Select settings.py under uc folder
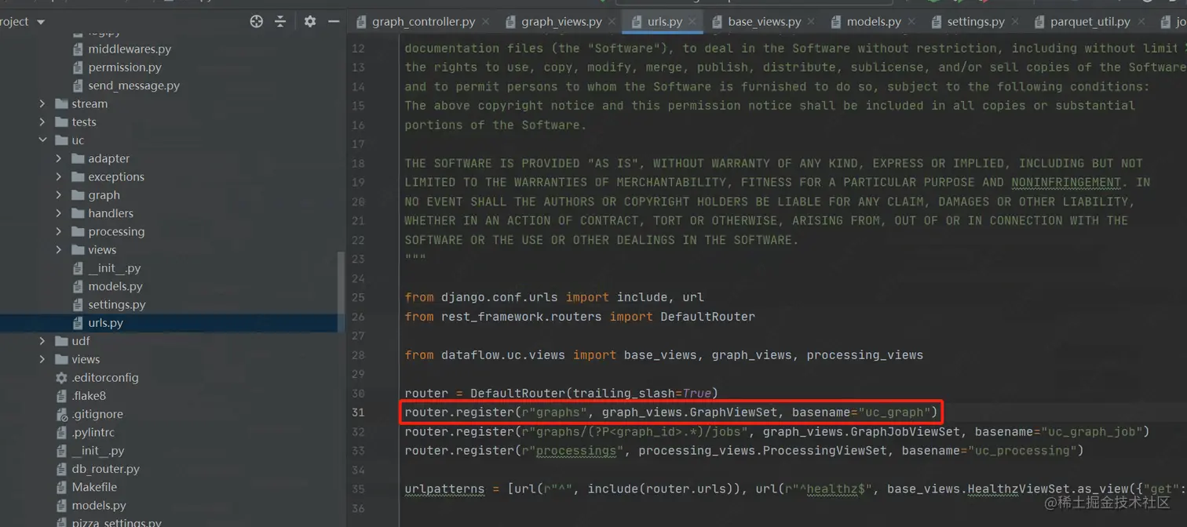1187x527 pixels. point(116,304)
